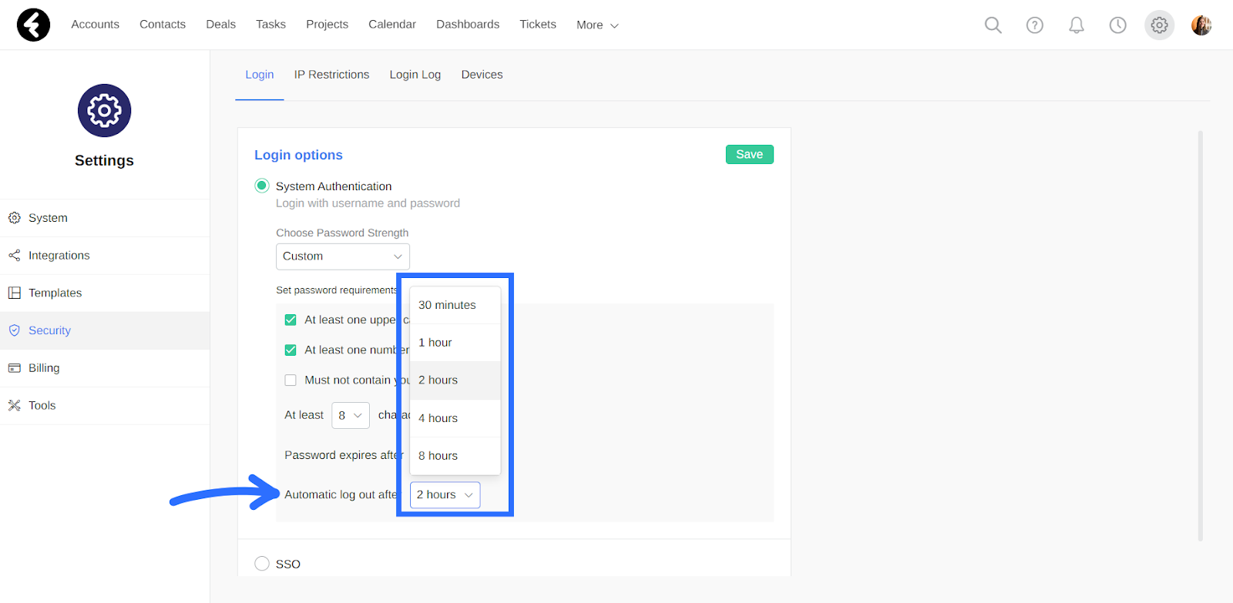Open the user profile avatar
The width and height of the screenshot is (1233, 603).
1201,25
